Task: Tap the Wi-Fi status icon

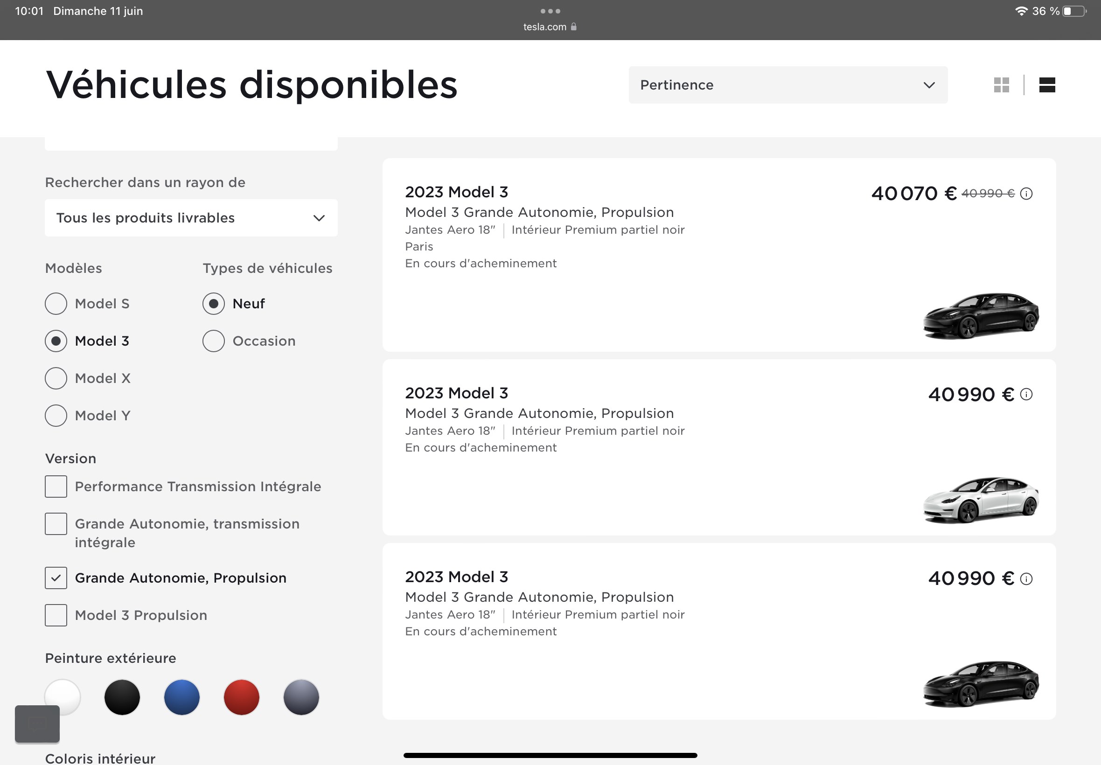Action: tap(1021, 11)
